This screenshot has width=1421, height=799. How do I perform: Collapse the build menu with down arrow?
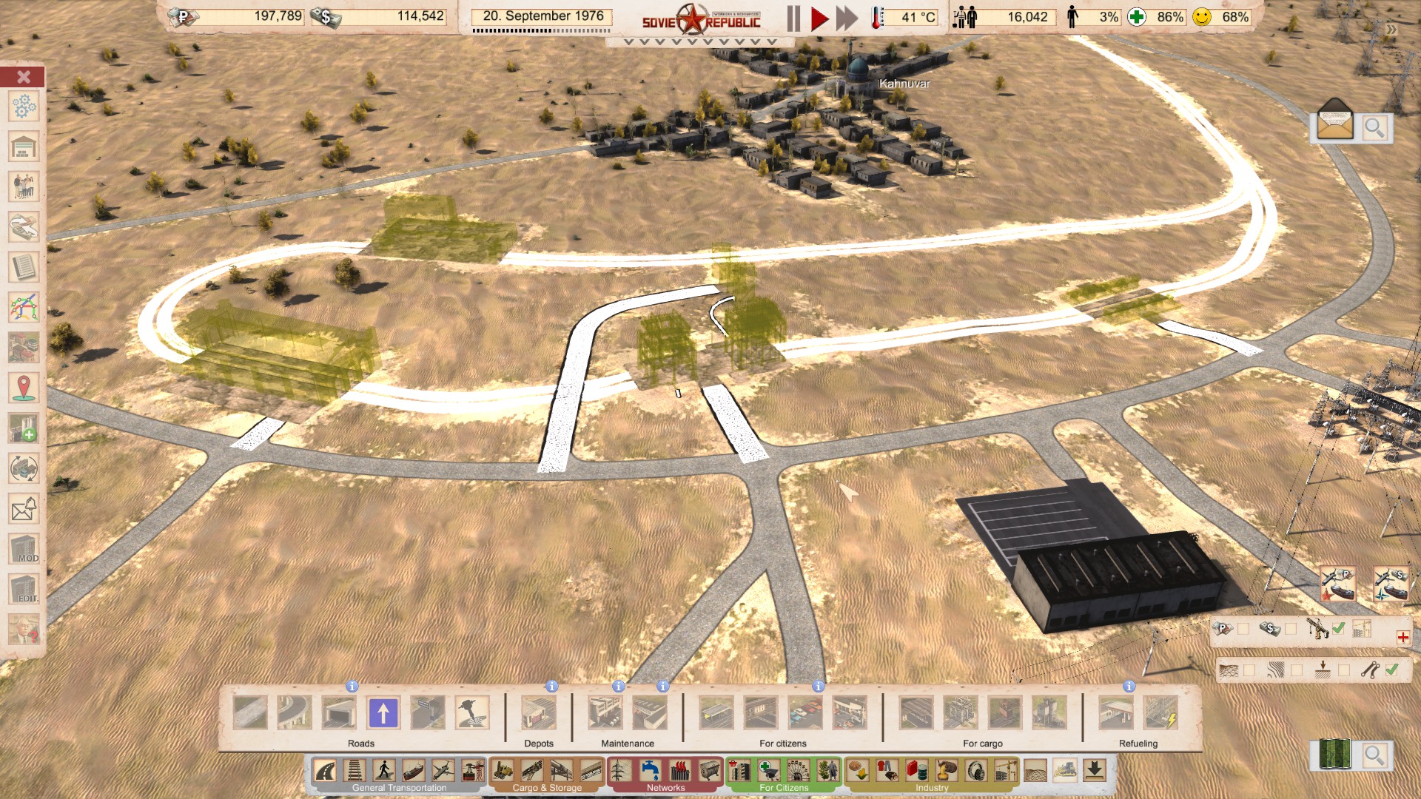[1095, 771]
